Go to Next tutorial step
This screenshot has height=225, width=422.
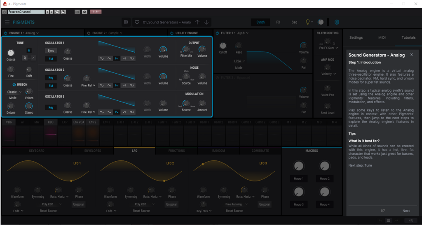tap(406, 211)
